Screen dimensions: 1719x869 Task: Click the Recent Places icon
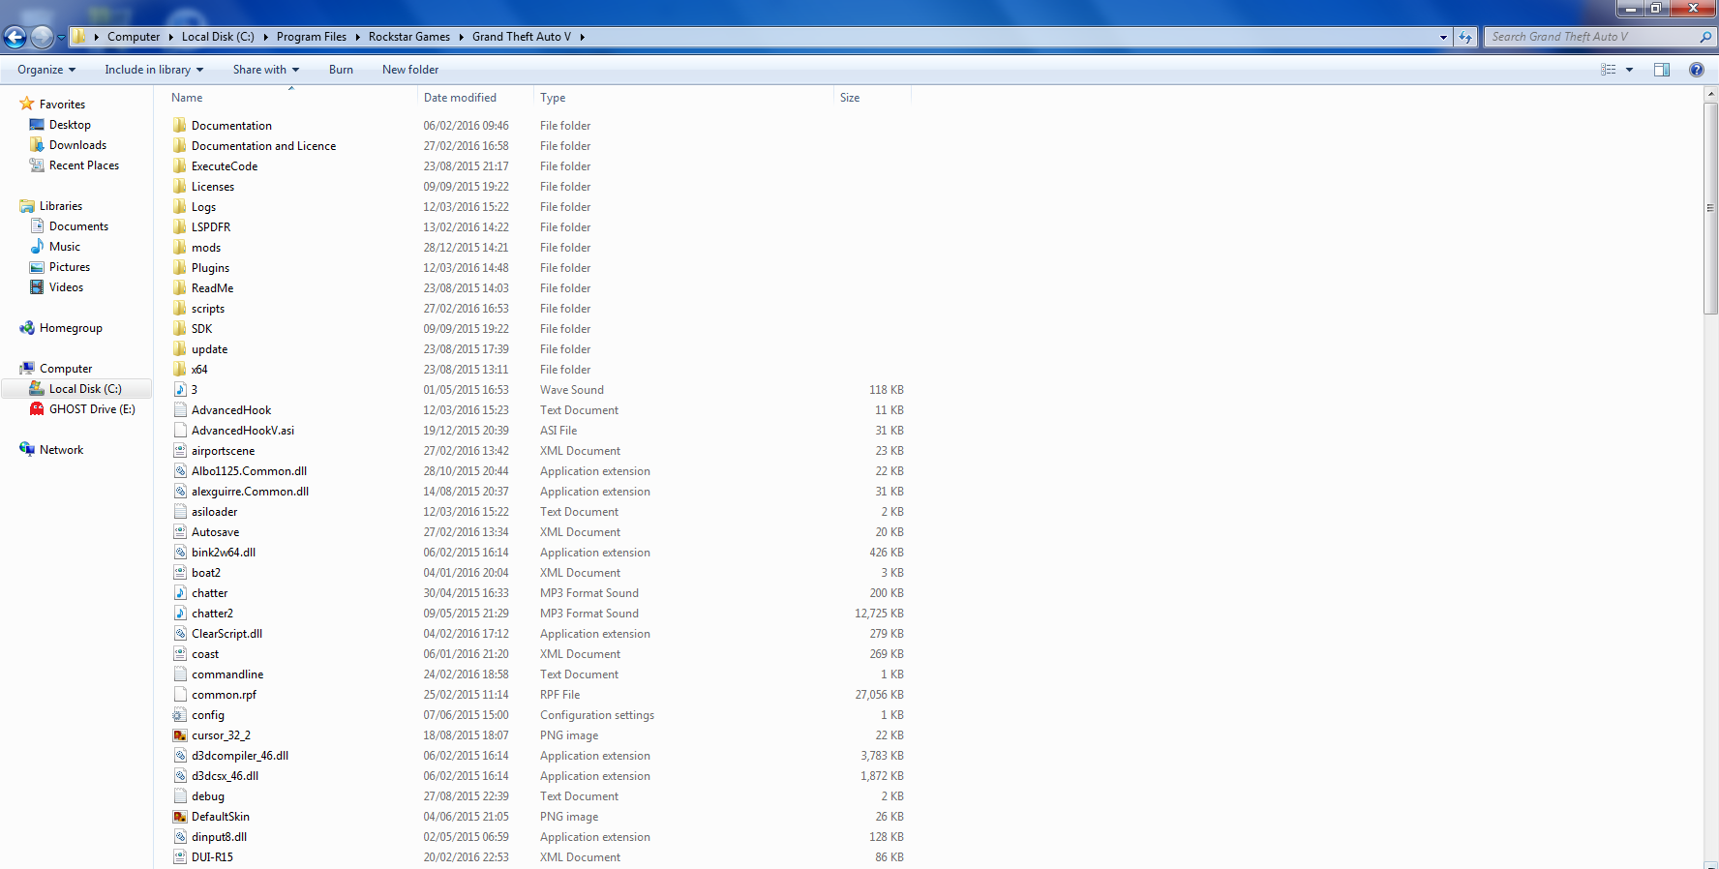pyautogui.click(x=37, y=165)
